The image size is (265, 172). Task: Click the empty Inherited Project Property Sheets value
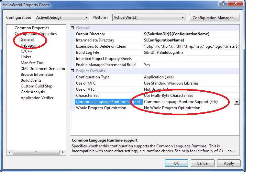(x=191, y=59)
